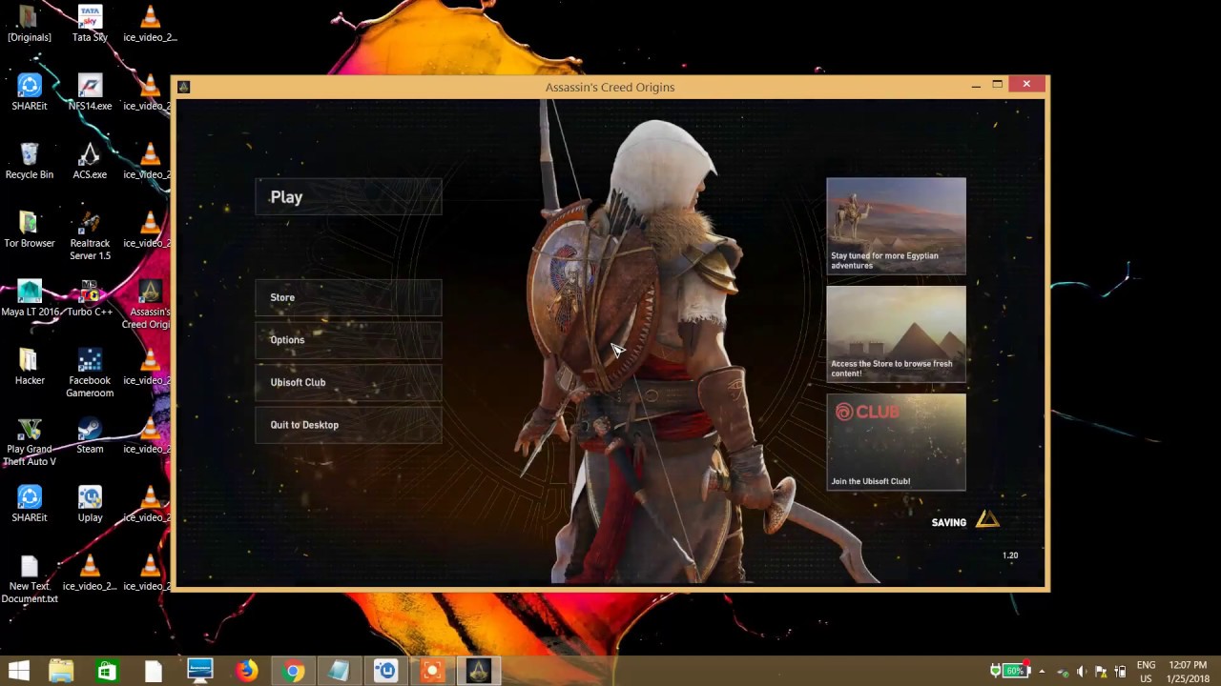
Task: Click the Join the Ubisoft Club tile
Action: [x=896, y=442]
